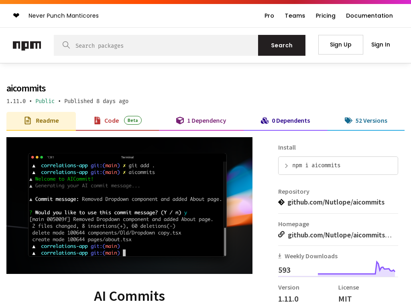Click the green Public label
411x308 pixels.
point(45,101)
